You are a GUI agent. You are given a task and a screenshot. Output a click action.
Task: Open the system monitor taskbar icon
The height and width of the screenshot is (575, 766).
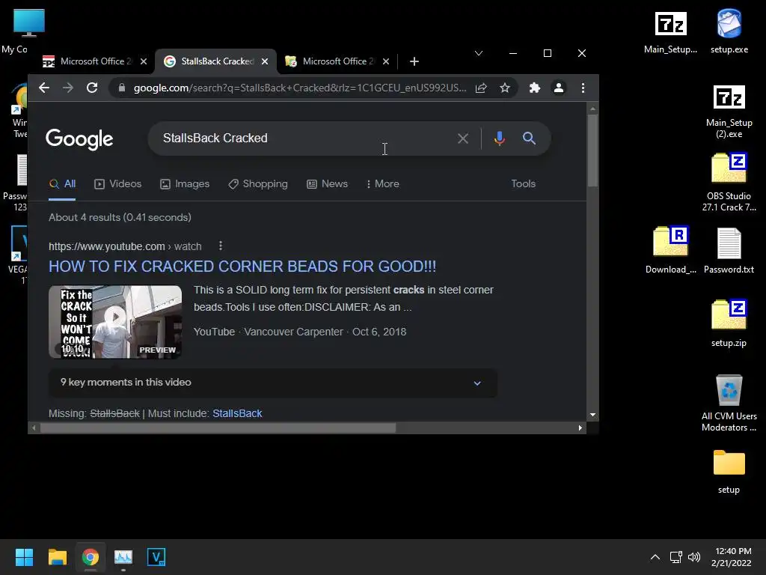(123, 557)
